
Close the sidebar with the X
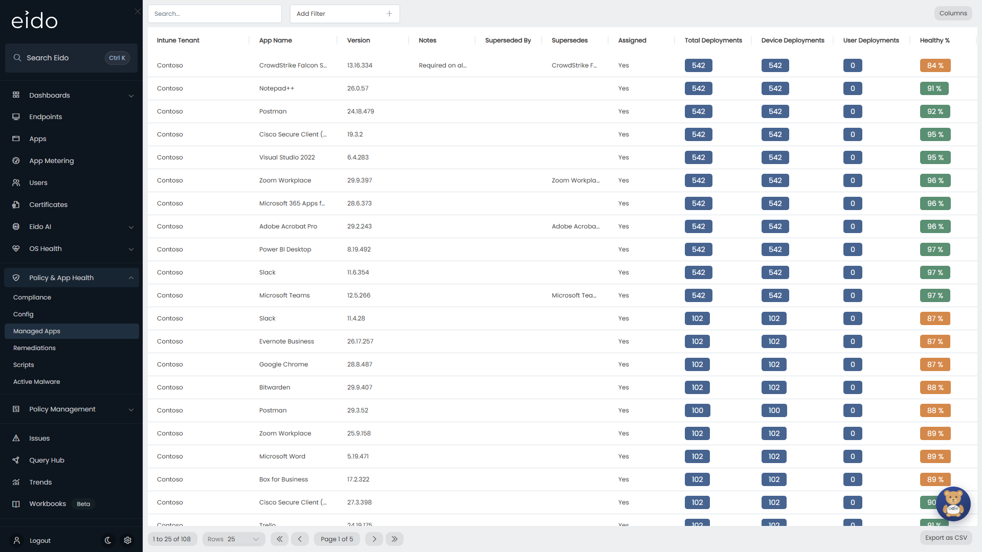click(x=138, y=11)
